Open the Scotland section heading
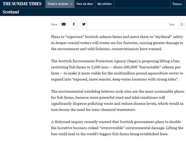Screen dimensions: 186x141 pyautogui.click(x=11, y=12)
